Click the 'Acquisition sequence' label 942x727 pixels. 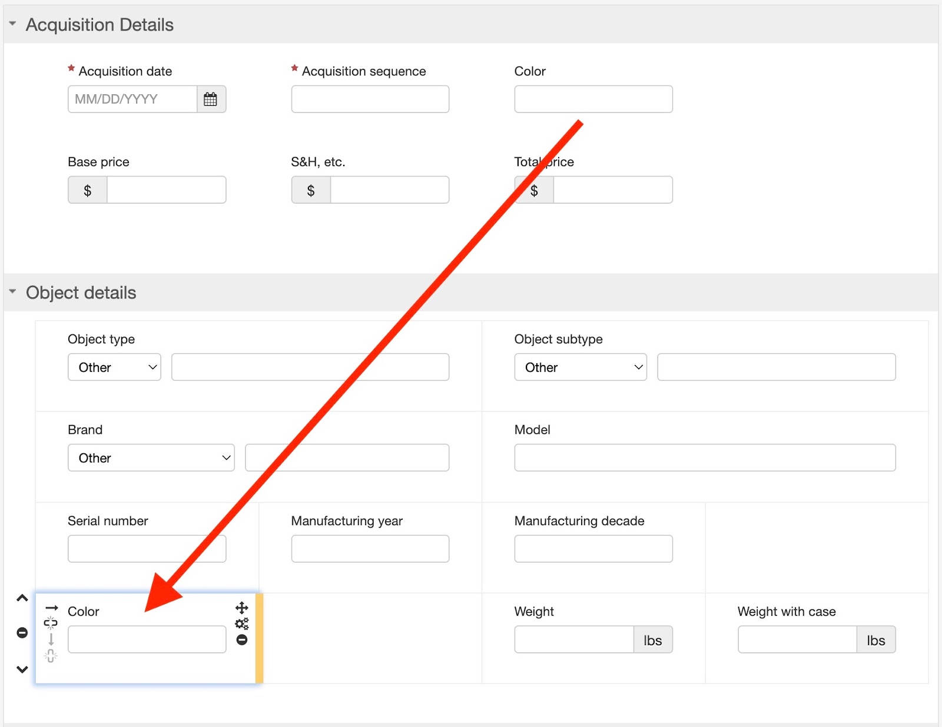[x=364, y=71]
